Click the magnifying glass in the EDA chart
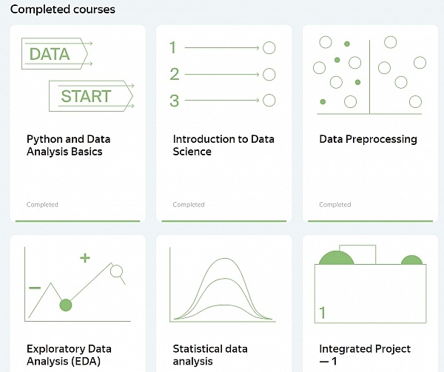The image size is (444, 372). click(x=117, y=272)
